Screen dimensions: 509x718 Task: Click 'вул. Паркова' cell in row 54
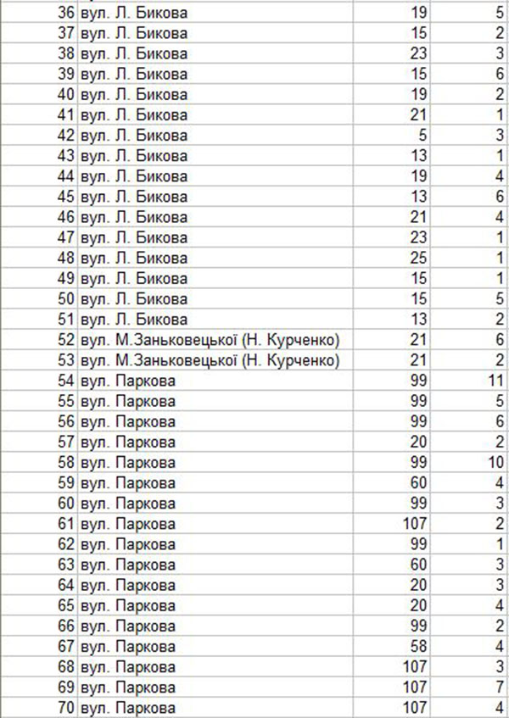127,381
